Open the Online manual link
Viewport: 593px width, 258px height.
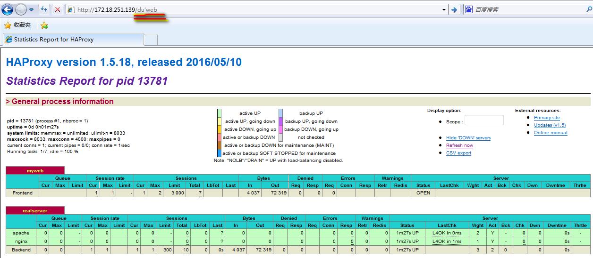click(551, 133)
